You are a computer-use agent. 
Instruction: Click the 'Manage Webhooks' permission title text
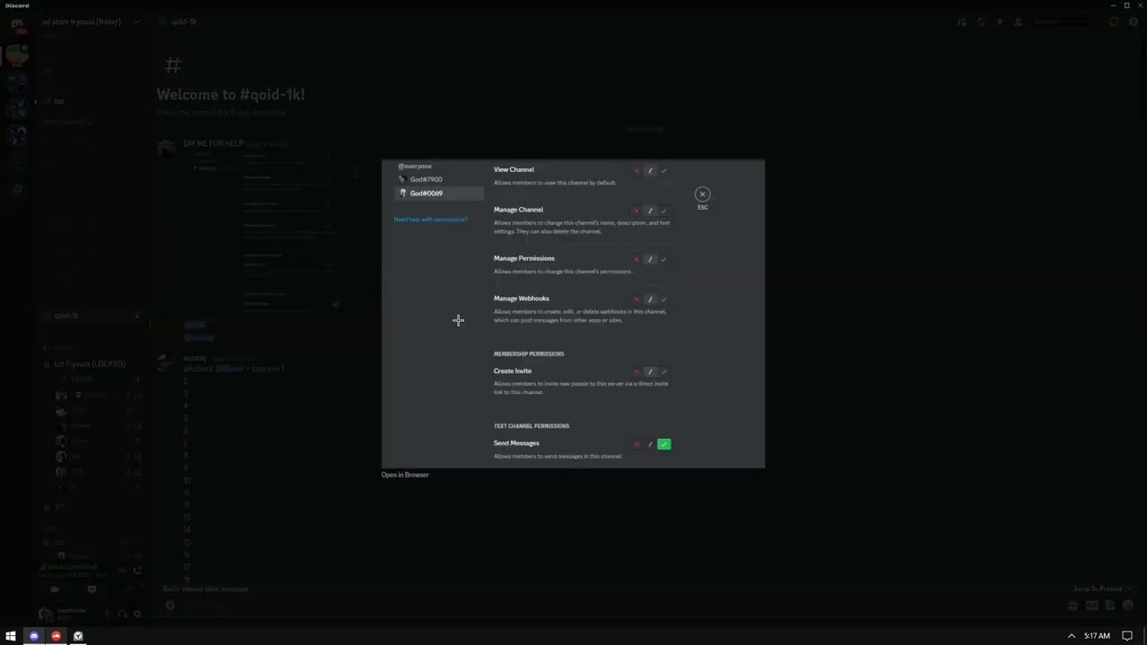click(x=522, y=298)
